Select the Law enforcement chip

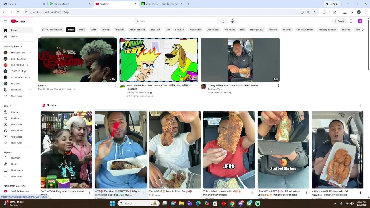point(305,30)
